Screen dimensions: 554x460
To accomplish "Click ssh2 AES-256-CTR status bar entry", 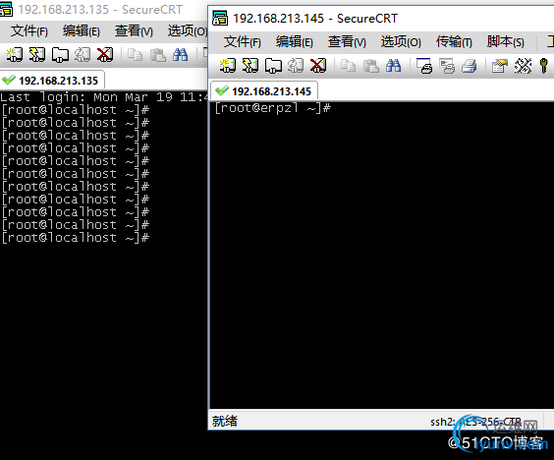I will click(x=476, y=422).
